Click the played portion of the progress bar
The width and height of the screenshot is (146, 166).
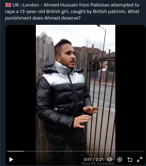click(x=15, y=151)
